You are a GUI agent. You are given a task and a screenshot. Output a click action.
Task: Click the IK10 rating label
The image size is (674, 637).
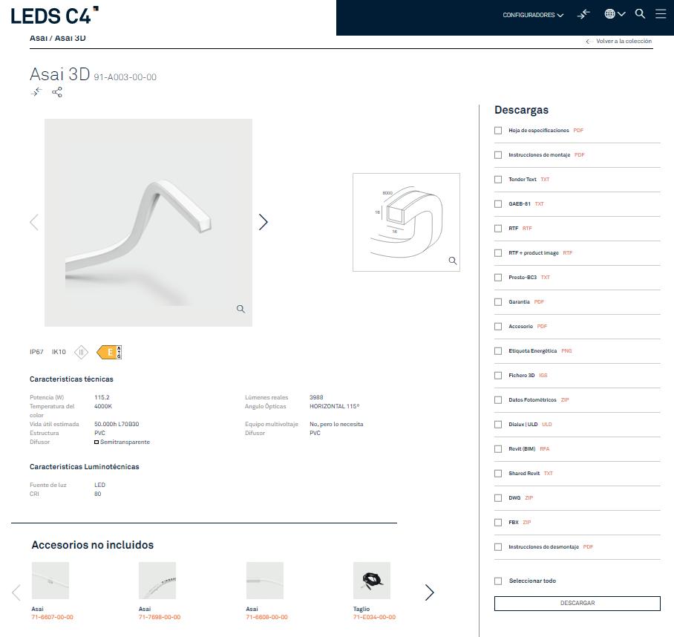click(59, 352)
